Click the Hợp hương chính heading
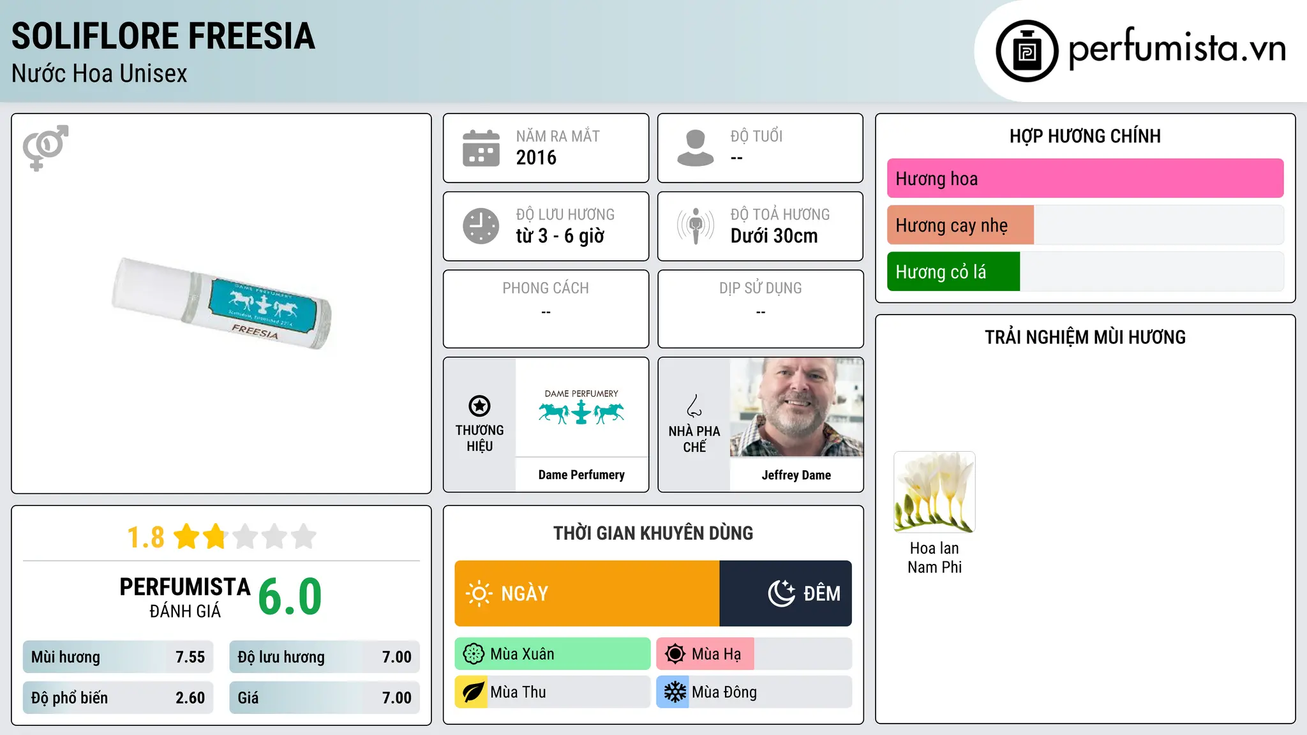 click(1085, 136)
